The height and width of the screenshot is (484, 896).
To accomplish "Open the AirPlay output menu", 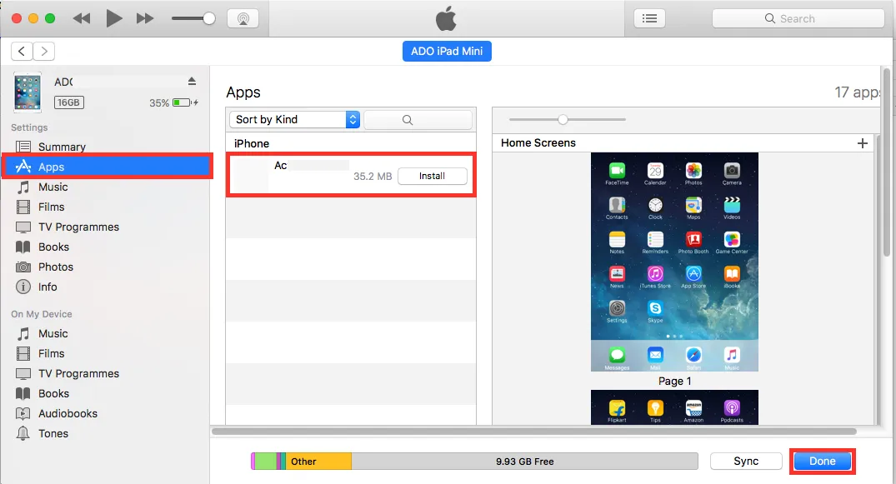I will (x=243, y=18).
